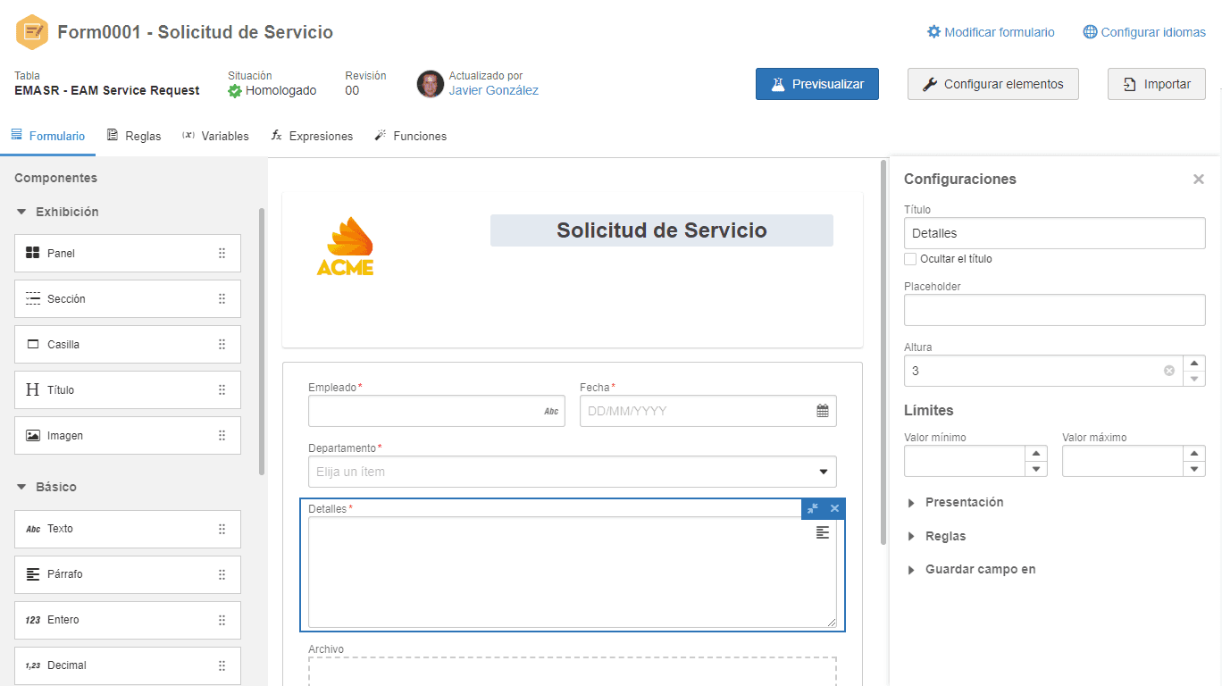
Task: Grab the Casilla drag handle
Action: (x=222, y=344)
